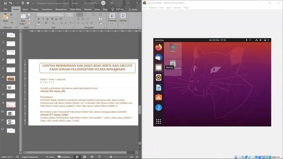This screenshot has height=159, width=283.
Task: Open the font name dropdown
Action: pyautogui.click(x=63, y=15)
